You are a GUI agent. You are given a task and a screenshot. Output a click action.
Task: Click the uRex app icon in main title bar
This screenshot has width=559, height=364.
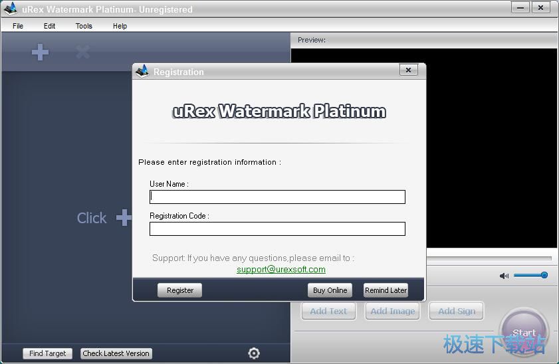pos(11,9)
